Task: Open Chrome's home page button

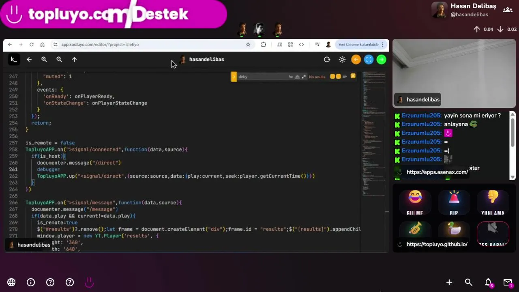Action: pos(42,45)
